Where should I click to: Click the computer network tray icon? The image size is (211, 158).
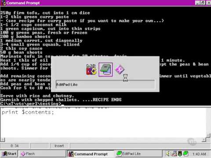(x=174, y=154)
